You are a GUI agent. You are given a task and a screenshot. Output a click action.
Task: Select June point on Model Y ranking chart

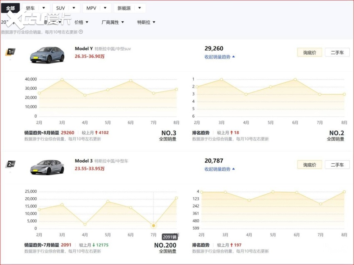pos(295,79)
